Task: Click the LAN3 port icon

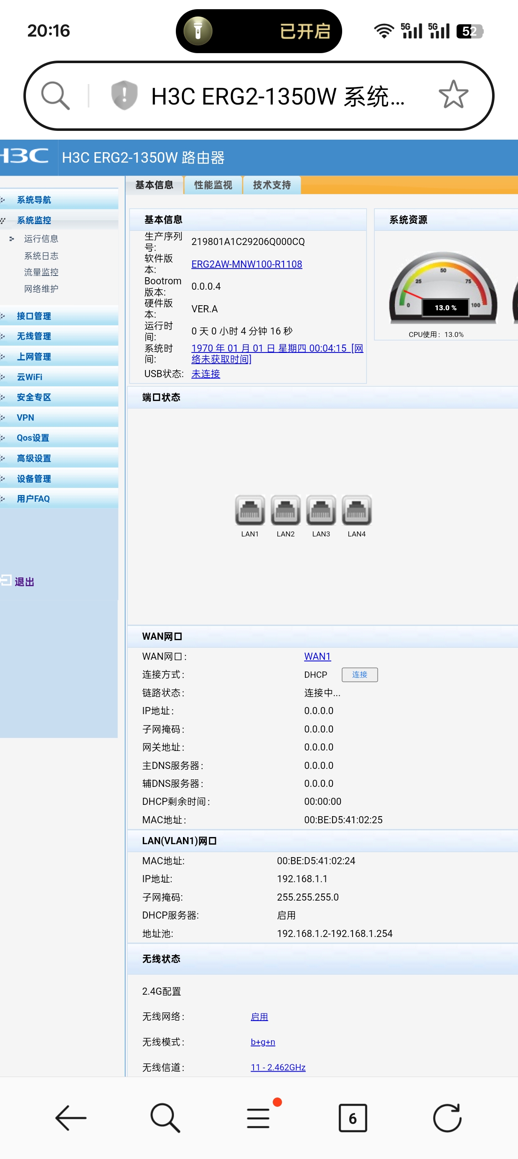Action: coord(321,510)
